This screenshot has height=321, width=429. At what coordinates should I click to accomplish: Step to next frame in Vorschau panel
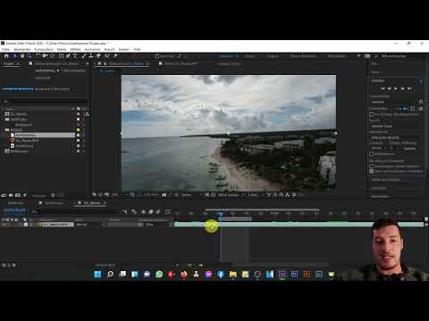402,88
